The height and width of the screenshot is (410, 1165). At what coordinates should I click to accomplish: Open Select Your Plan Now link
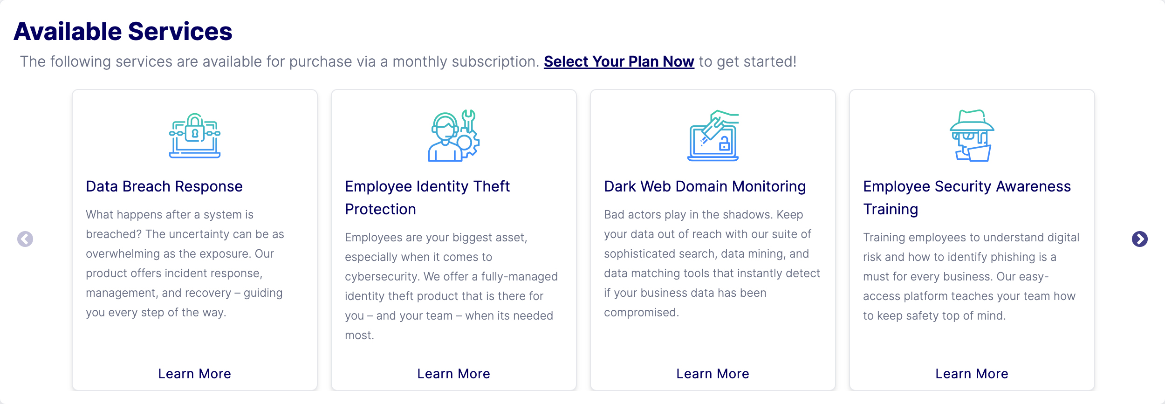[619, 61]
